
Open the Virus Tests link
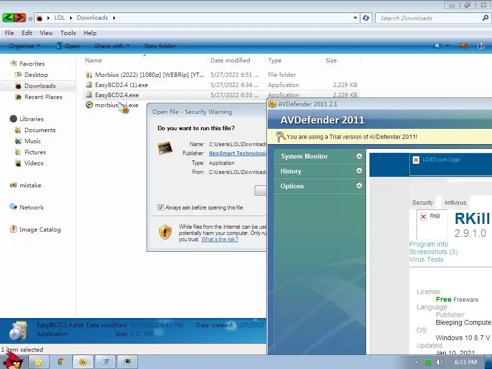[x=426, y=259]
